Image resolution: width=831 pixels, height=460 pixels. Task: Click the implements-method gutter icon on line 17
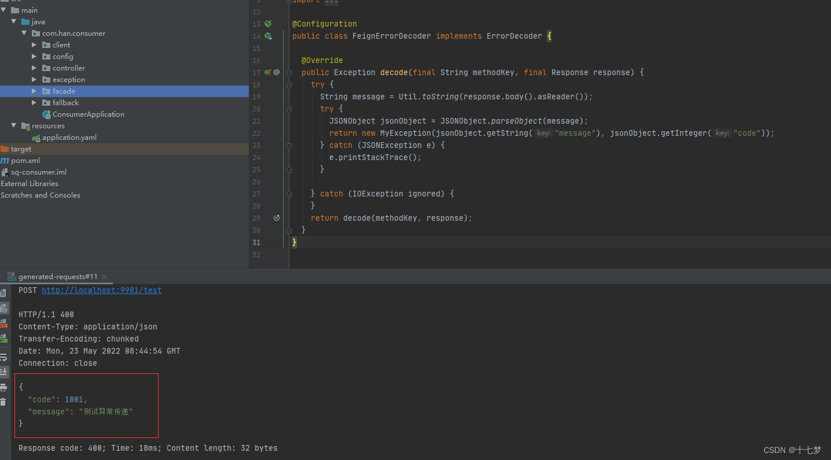(268, 72)
